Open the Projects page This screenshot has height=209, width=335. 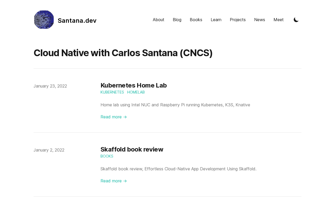[238, 20]
